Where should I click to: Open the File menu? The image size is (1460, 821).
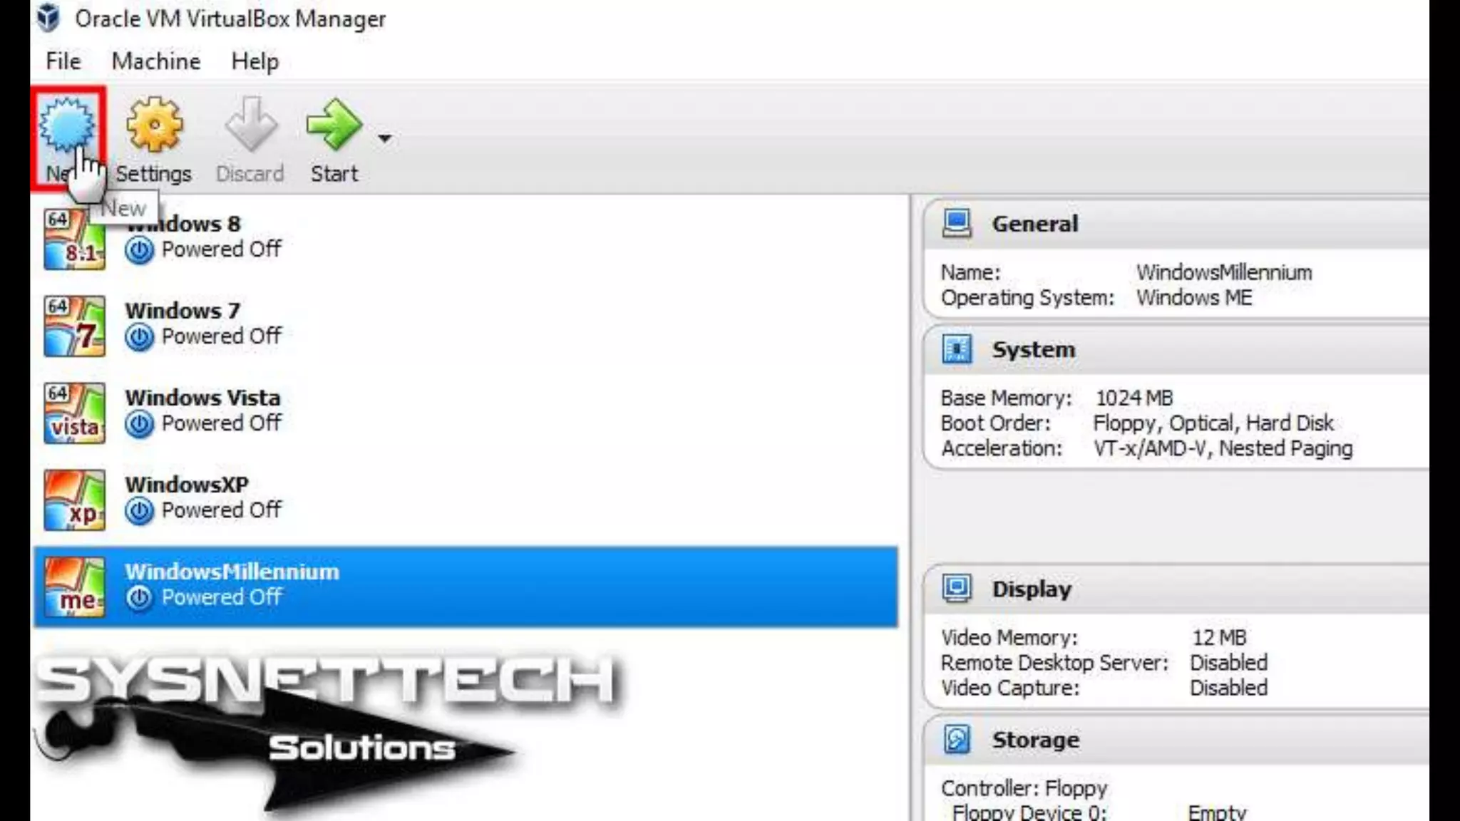pyautogui.click(x=63, y=61)
